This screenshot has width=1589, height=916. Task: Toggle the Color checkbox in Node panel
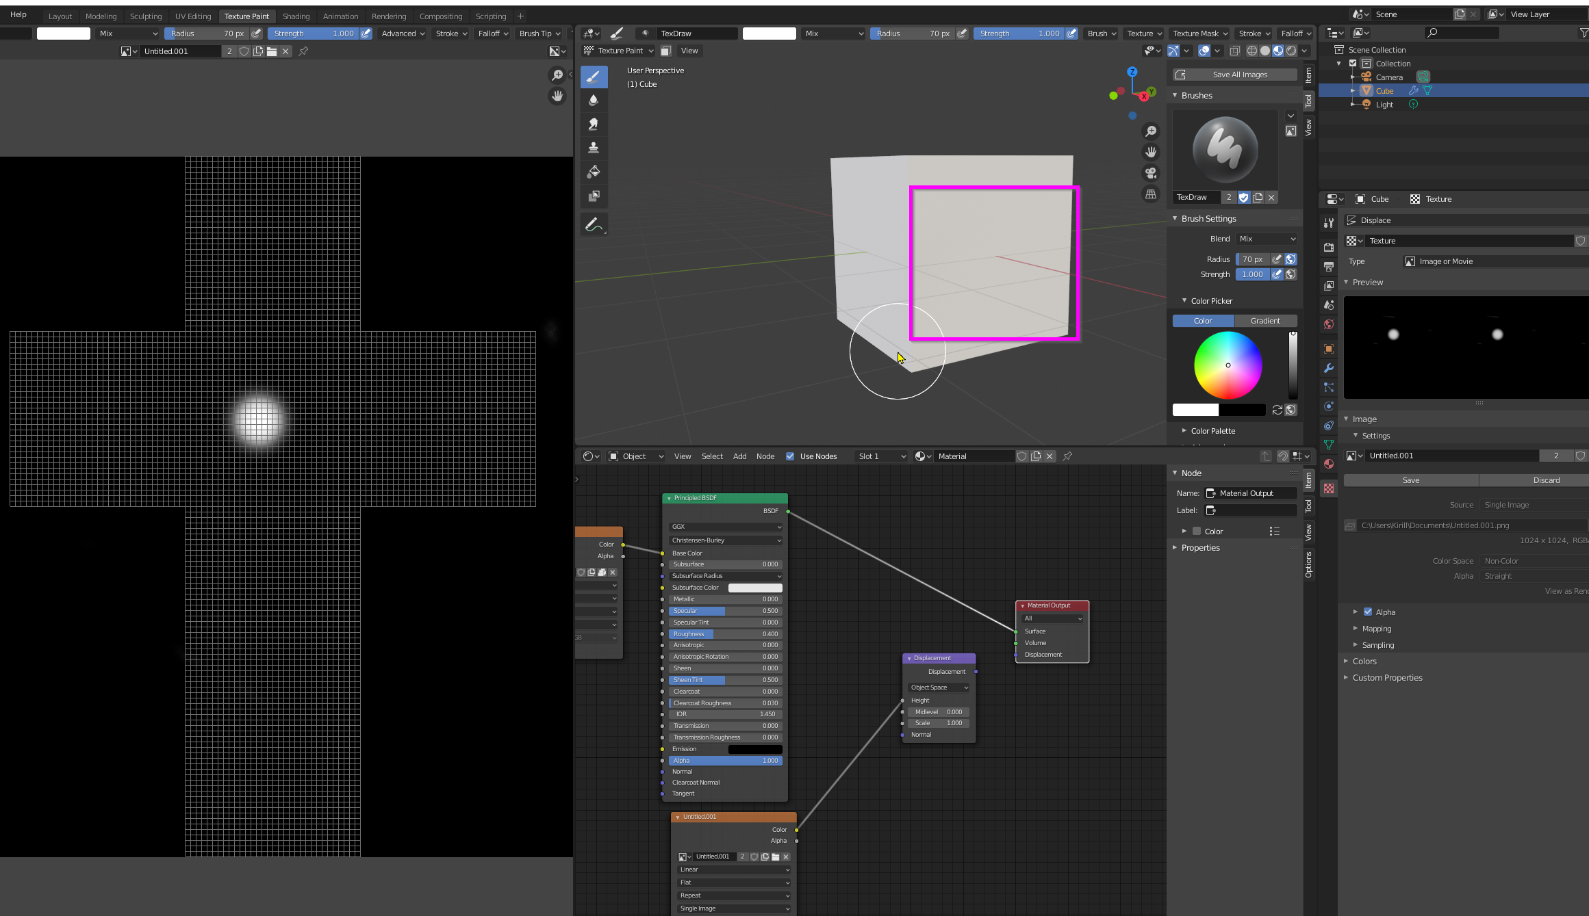(x=1197, y=532)
